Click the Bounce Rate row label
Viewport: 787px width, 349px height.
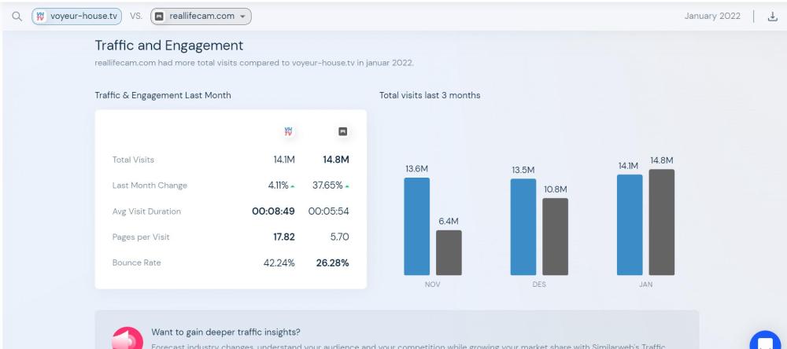[137, 263]
